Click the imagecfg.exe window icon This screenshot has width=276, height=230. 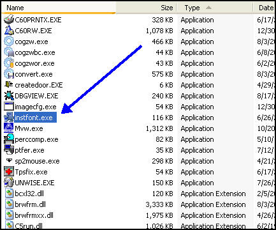pyautogui.click(x=9, y=107)
